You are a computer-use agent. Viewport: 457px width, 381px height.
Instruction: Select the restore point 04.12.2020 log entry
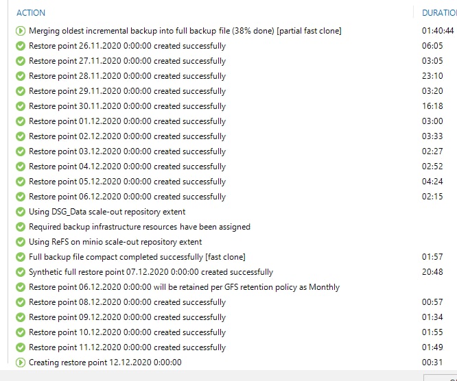127,167
